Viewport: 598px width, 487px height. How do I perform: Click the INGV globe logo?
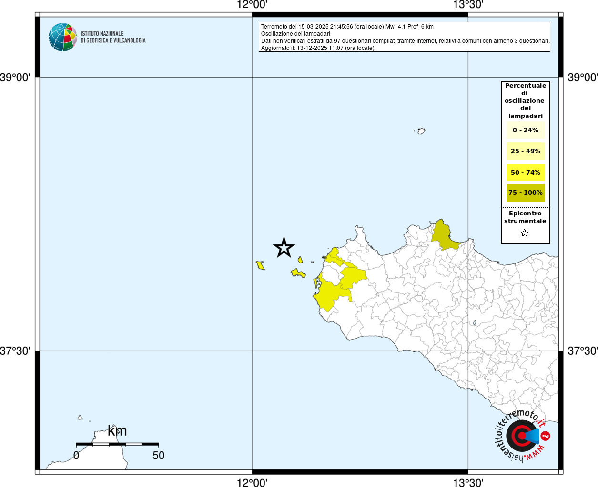(x=62, y=37)
